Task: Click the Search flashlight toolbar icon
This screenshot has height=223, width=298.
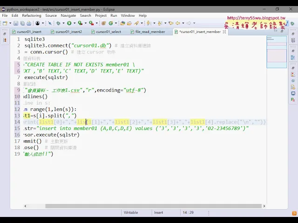Action: tap(136, 23)
